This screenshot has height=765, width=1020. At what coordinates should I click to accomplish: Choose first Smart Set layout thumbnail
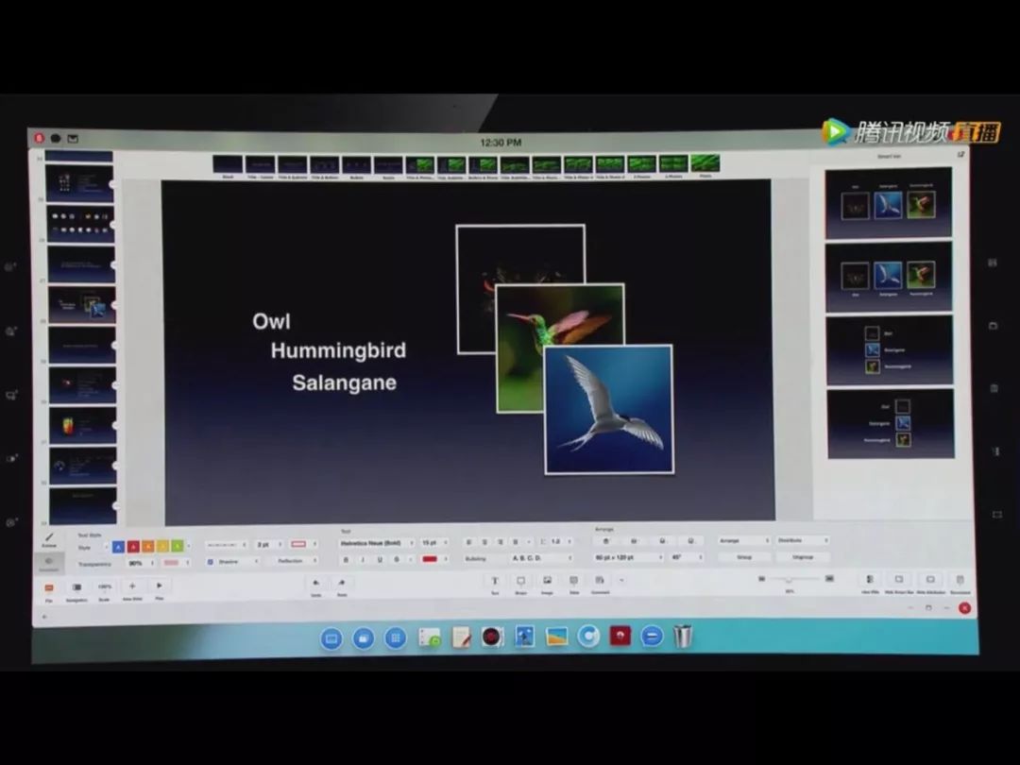(888, 203)
